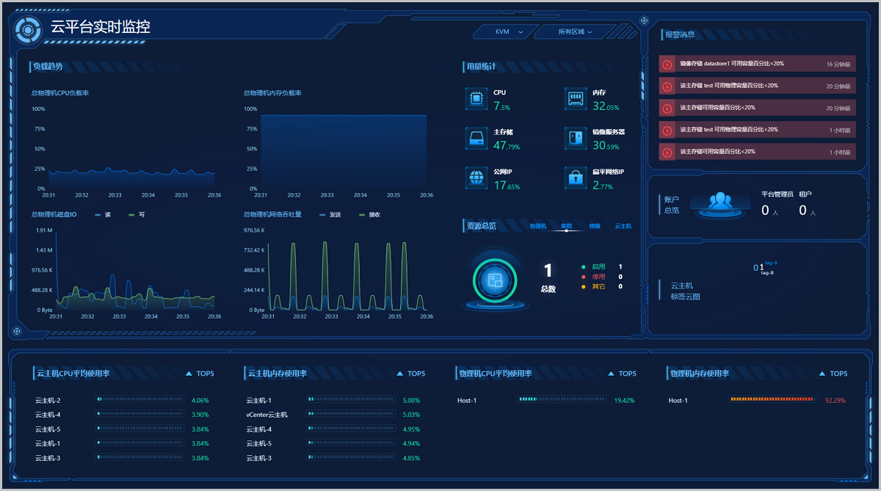
Task: Click the 17.65% public IP value
Action: (507, 185)
